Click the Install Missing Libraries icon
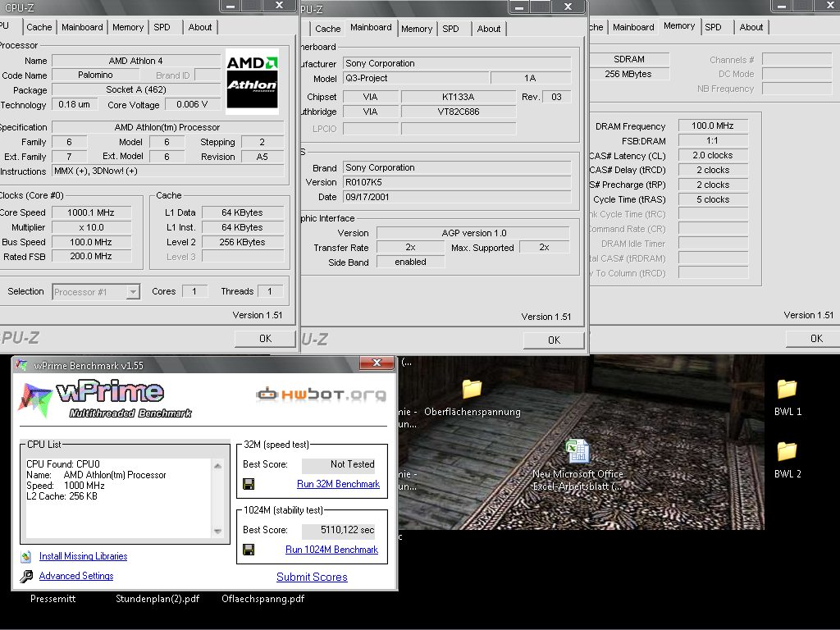 coord(25,557)
